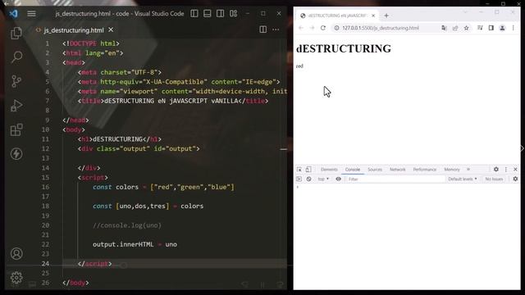The width and height of the screenshot is (525, 295).
Task: Toggle the primary sidebar layout icon
Action: pyautogui.click(x=194, y=13)
